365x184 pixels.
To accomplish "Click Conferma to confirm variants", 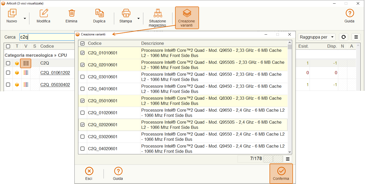I will pos(281,174).
